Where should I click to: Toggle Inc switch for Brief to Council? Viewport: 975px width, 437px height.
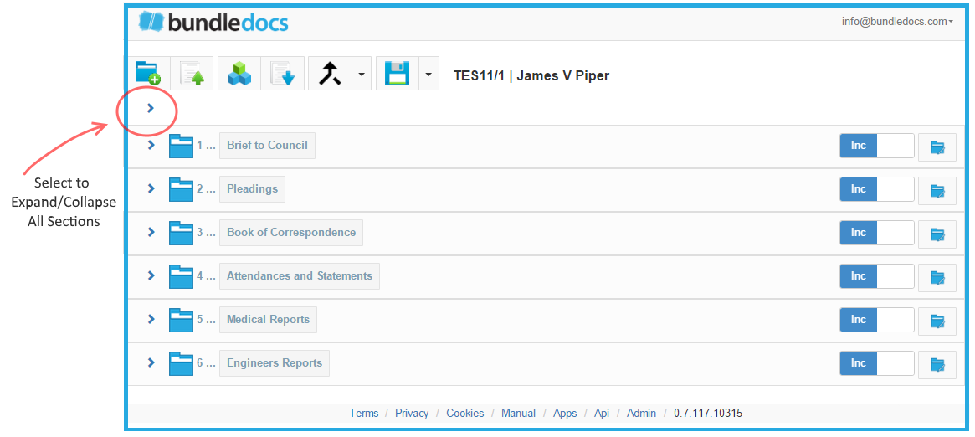pos(877,146)
